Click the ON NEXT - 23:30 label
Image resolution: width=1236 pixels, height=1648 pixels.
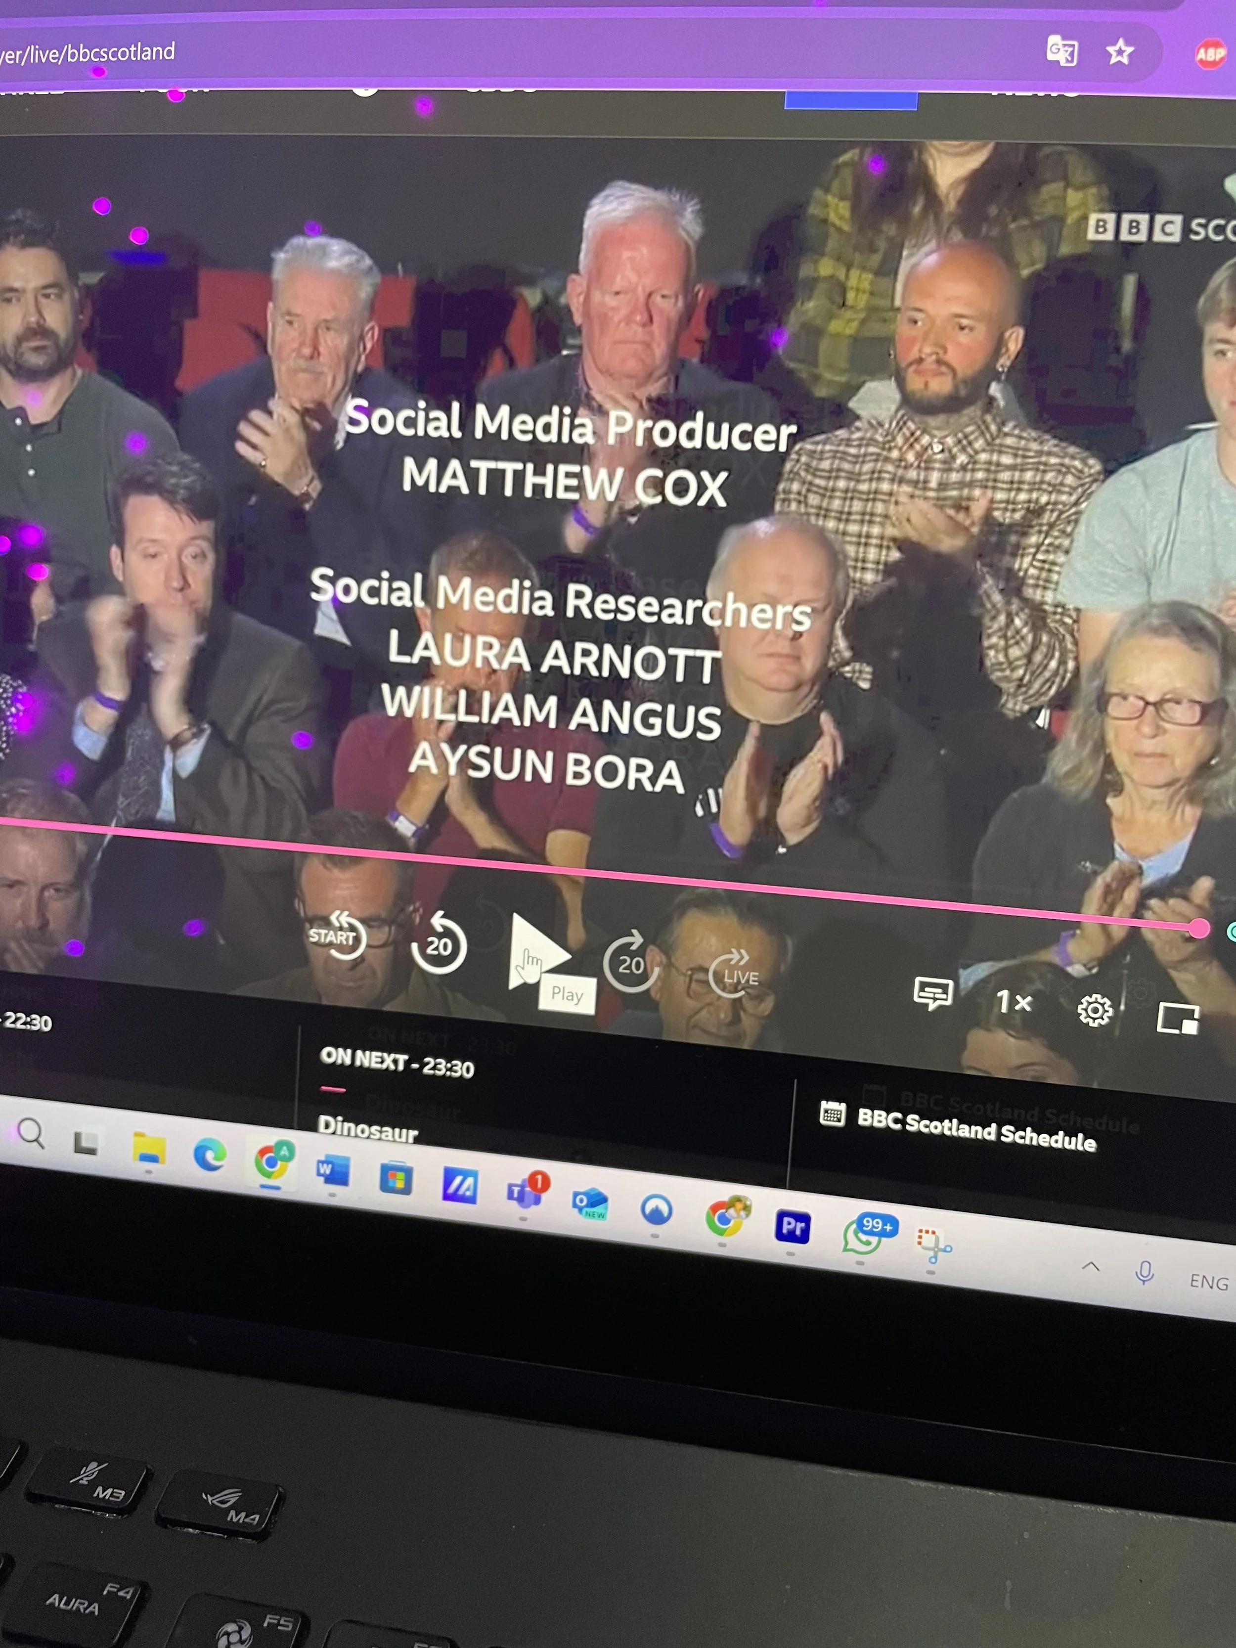397,1063
